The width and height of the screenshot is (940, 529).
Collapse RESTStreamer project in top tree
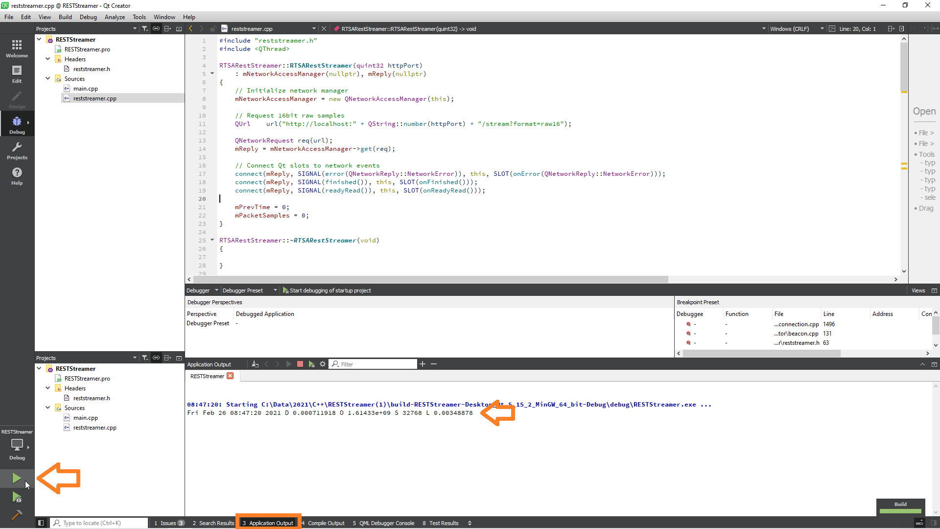pyautogui.click(x=39, y=39)
